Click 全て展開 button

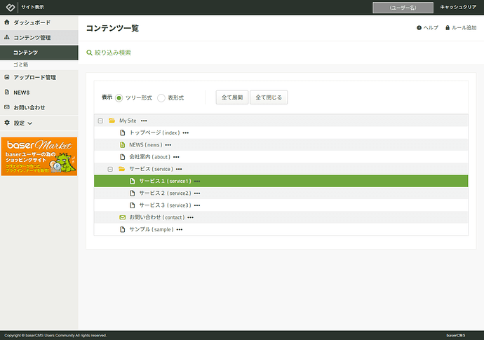[x=232, y=97]
